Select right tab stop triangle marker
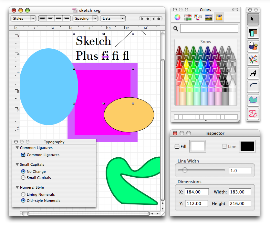 [153, 19]
